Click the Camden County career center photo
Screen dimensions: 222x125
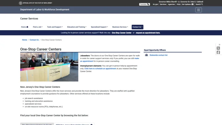49,67
